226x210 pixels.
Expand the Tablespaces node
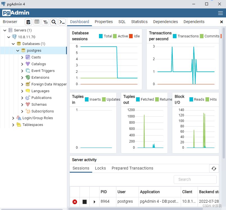(x=13, y=125)
